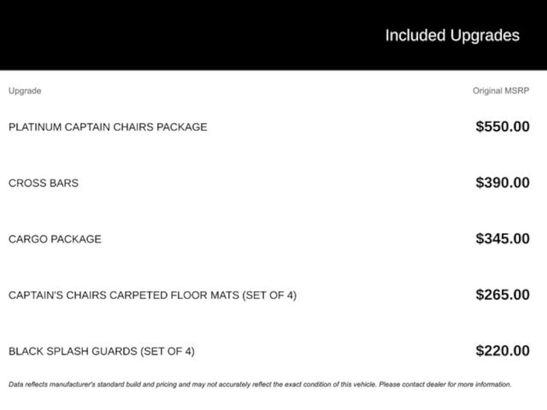Image resolution: width=547 pixels, height=410 pixels.
Task: Click 'PACKAGE' in Cargo Package row
Action: (x=76, y=239)
